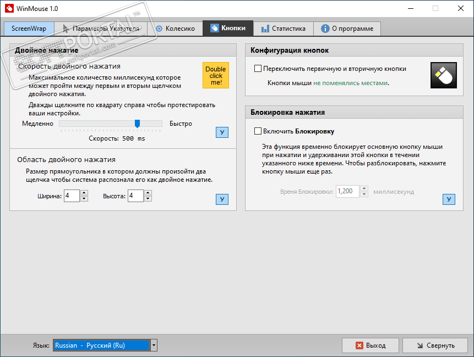Enable Переключить первичную и вторичную кнопки checkbox
The width and height of the screenshot is (474, 357).
[258, 69]
